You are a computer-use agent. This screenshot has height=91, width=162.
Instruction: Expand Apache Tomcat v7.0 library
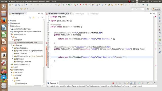click(x=13, y=51)
